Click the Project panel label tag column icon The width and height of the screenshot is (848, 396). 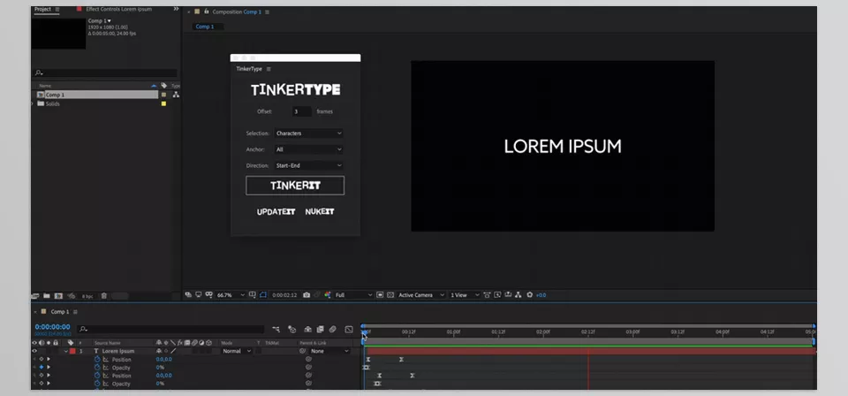[x=164, y=86]
